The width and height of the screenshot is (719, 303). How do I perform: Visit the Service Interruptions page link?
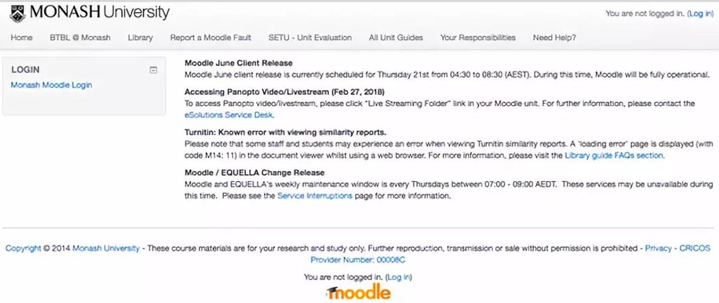pos(315,196)
